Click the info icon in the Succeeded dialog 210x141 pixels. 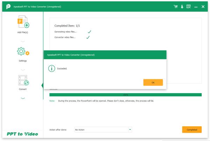tap(51, 68)
